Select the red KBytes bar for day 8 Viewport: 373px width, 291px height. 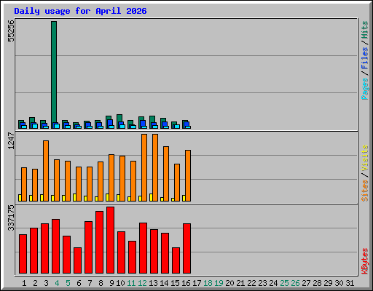99,242
